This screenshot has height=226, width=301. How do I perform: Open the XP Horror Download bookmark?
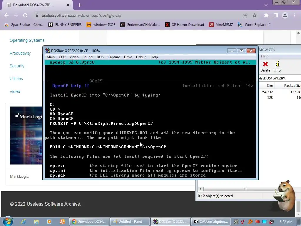point(185,25)
